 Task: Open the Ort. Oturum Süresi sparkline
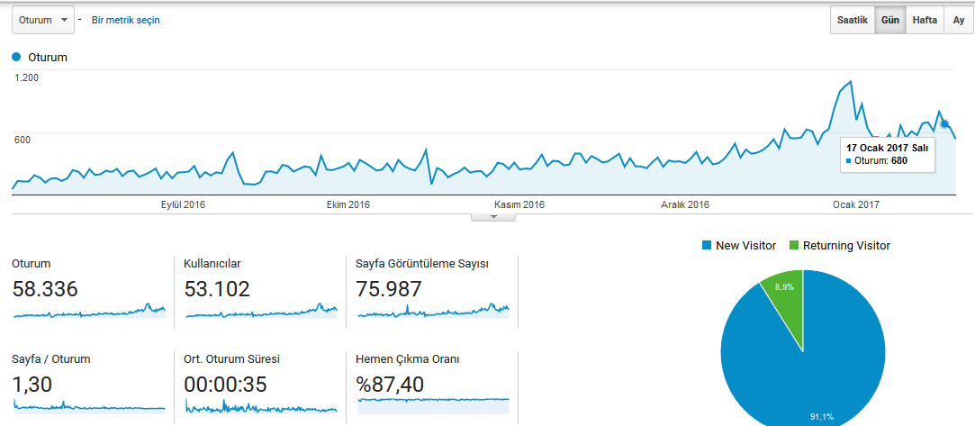261,406
